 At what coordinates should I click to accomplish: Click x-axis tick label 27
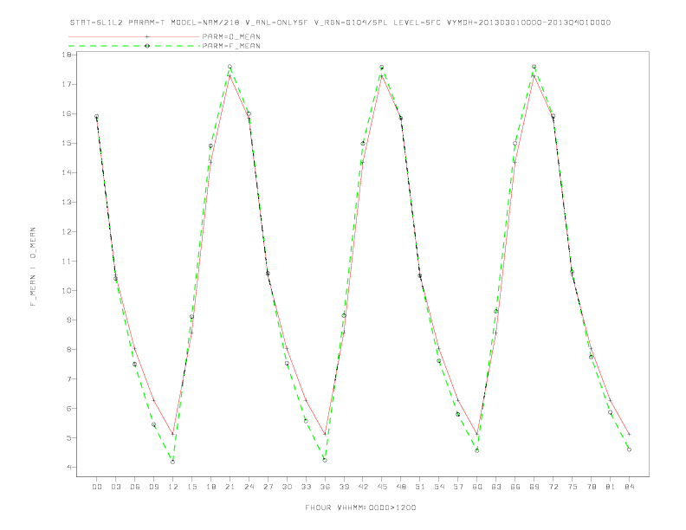tap(268, 487)
